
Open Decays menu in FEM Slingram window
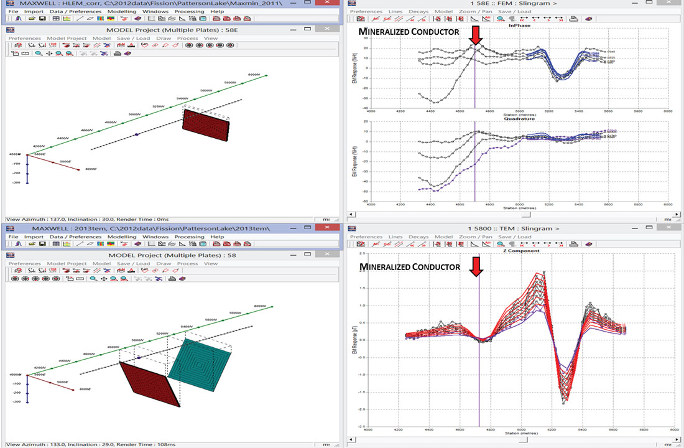click(418, 11)
